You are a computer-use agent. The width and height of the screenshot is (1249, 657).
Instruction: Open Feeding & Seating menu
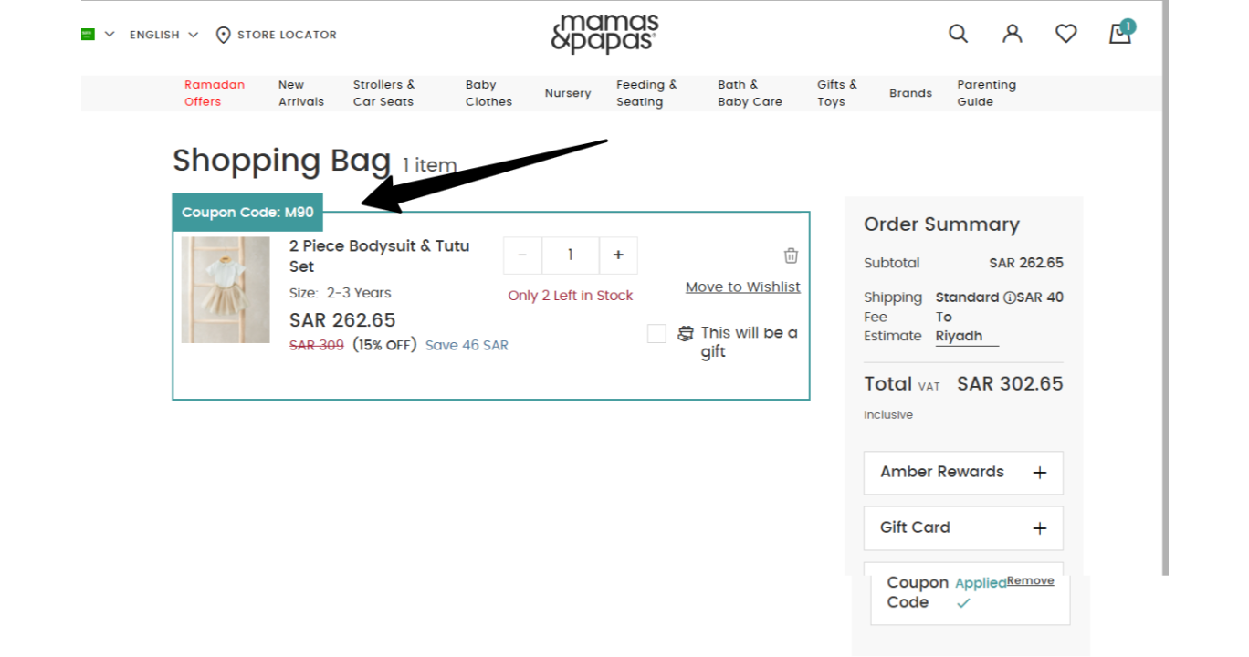646,93
